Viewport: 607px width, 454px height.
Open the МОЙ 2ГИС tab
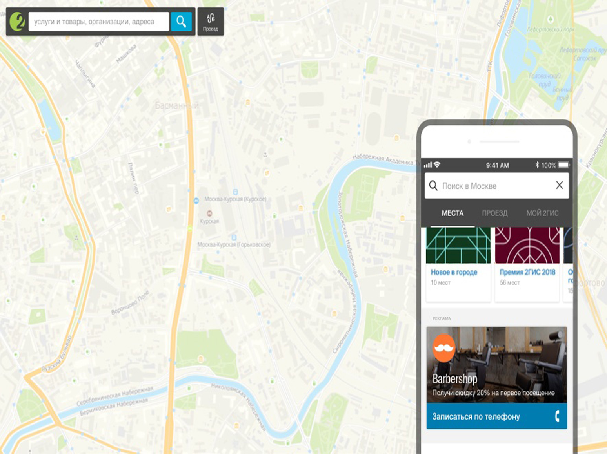point(542,213)
